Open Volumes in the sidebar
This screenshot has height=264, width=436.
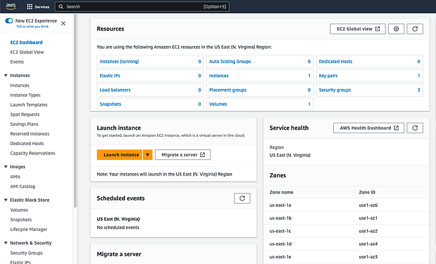(x=19, y=210)
